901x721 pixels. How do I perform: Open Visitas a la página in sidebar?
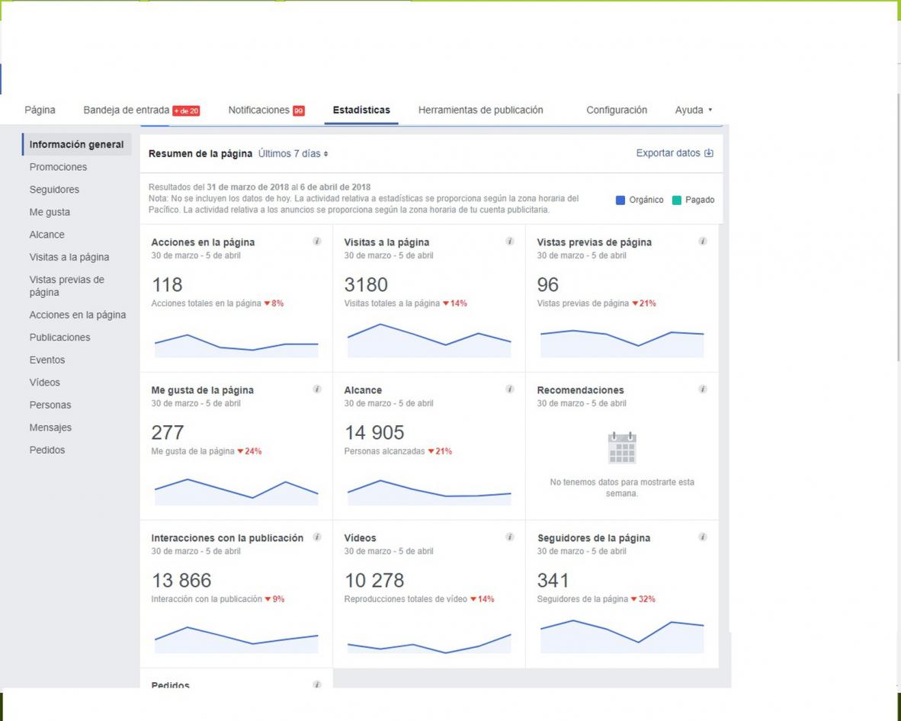(x=69, y=257)
